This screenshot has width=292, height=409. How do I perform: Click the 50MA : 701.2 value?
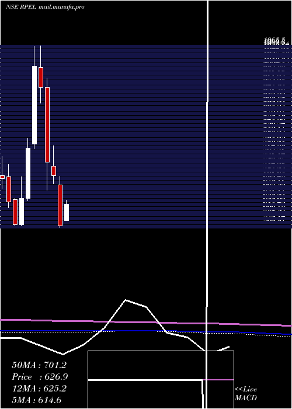pyautogui.click(x=39, y=365)
